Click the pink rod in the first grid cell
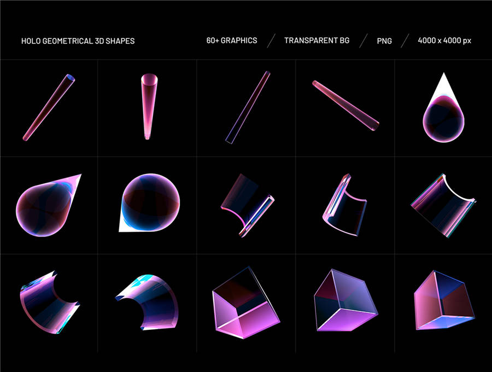 [x=49, y=108]
